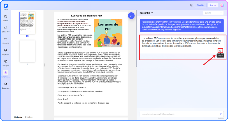The image size is (228, 121).
Task: Open the Español language dropdown
Action: coord(213,13)
